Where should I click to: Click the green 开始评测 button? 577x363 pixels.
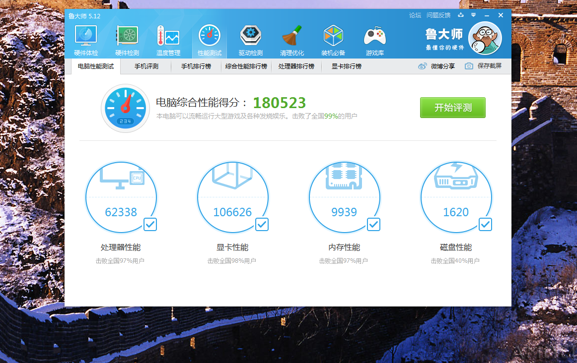[x=453, y=108]
